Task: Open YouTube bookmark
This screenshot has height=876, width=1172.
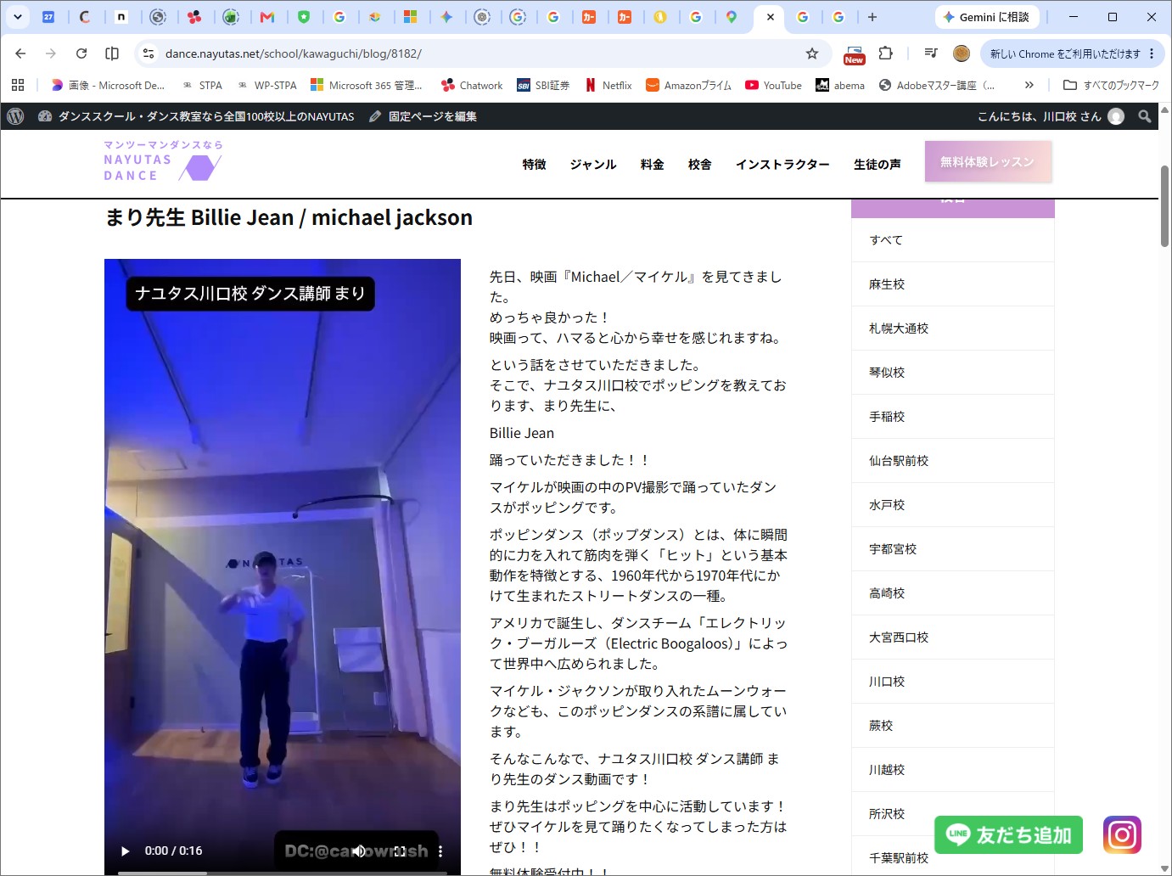Action: [x=773, y=85]
